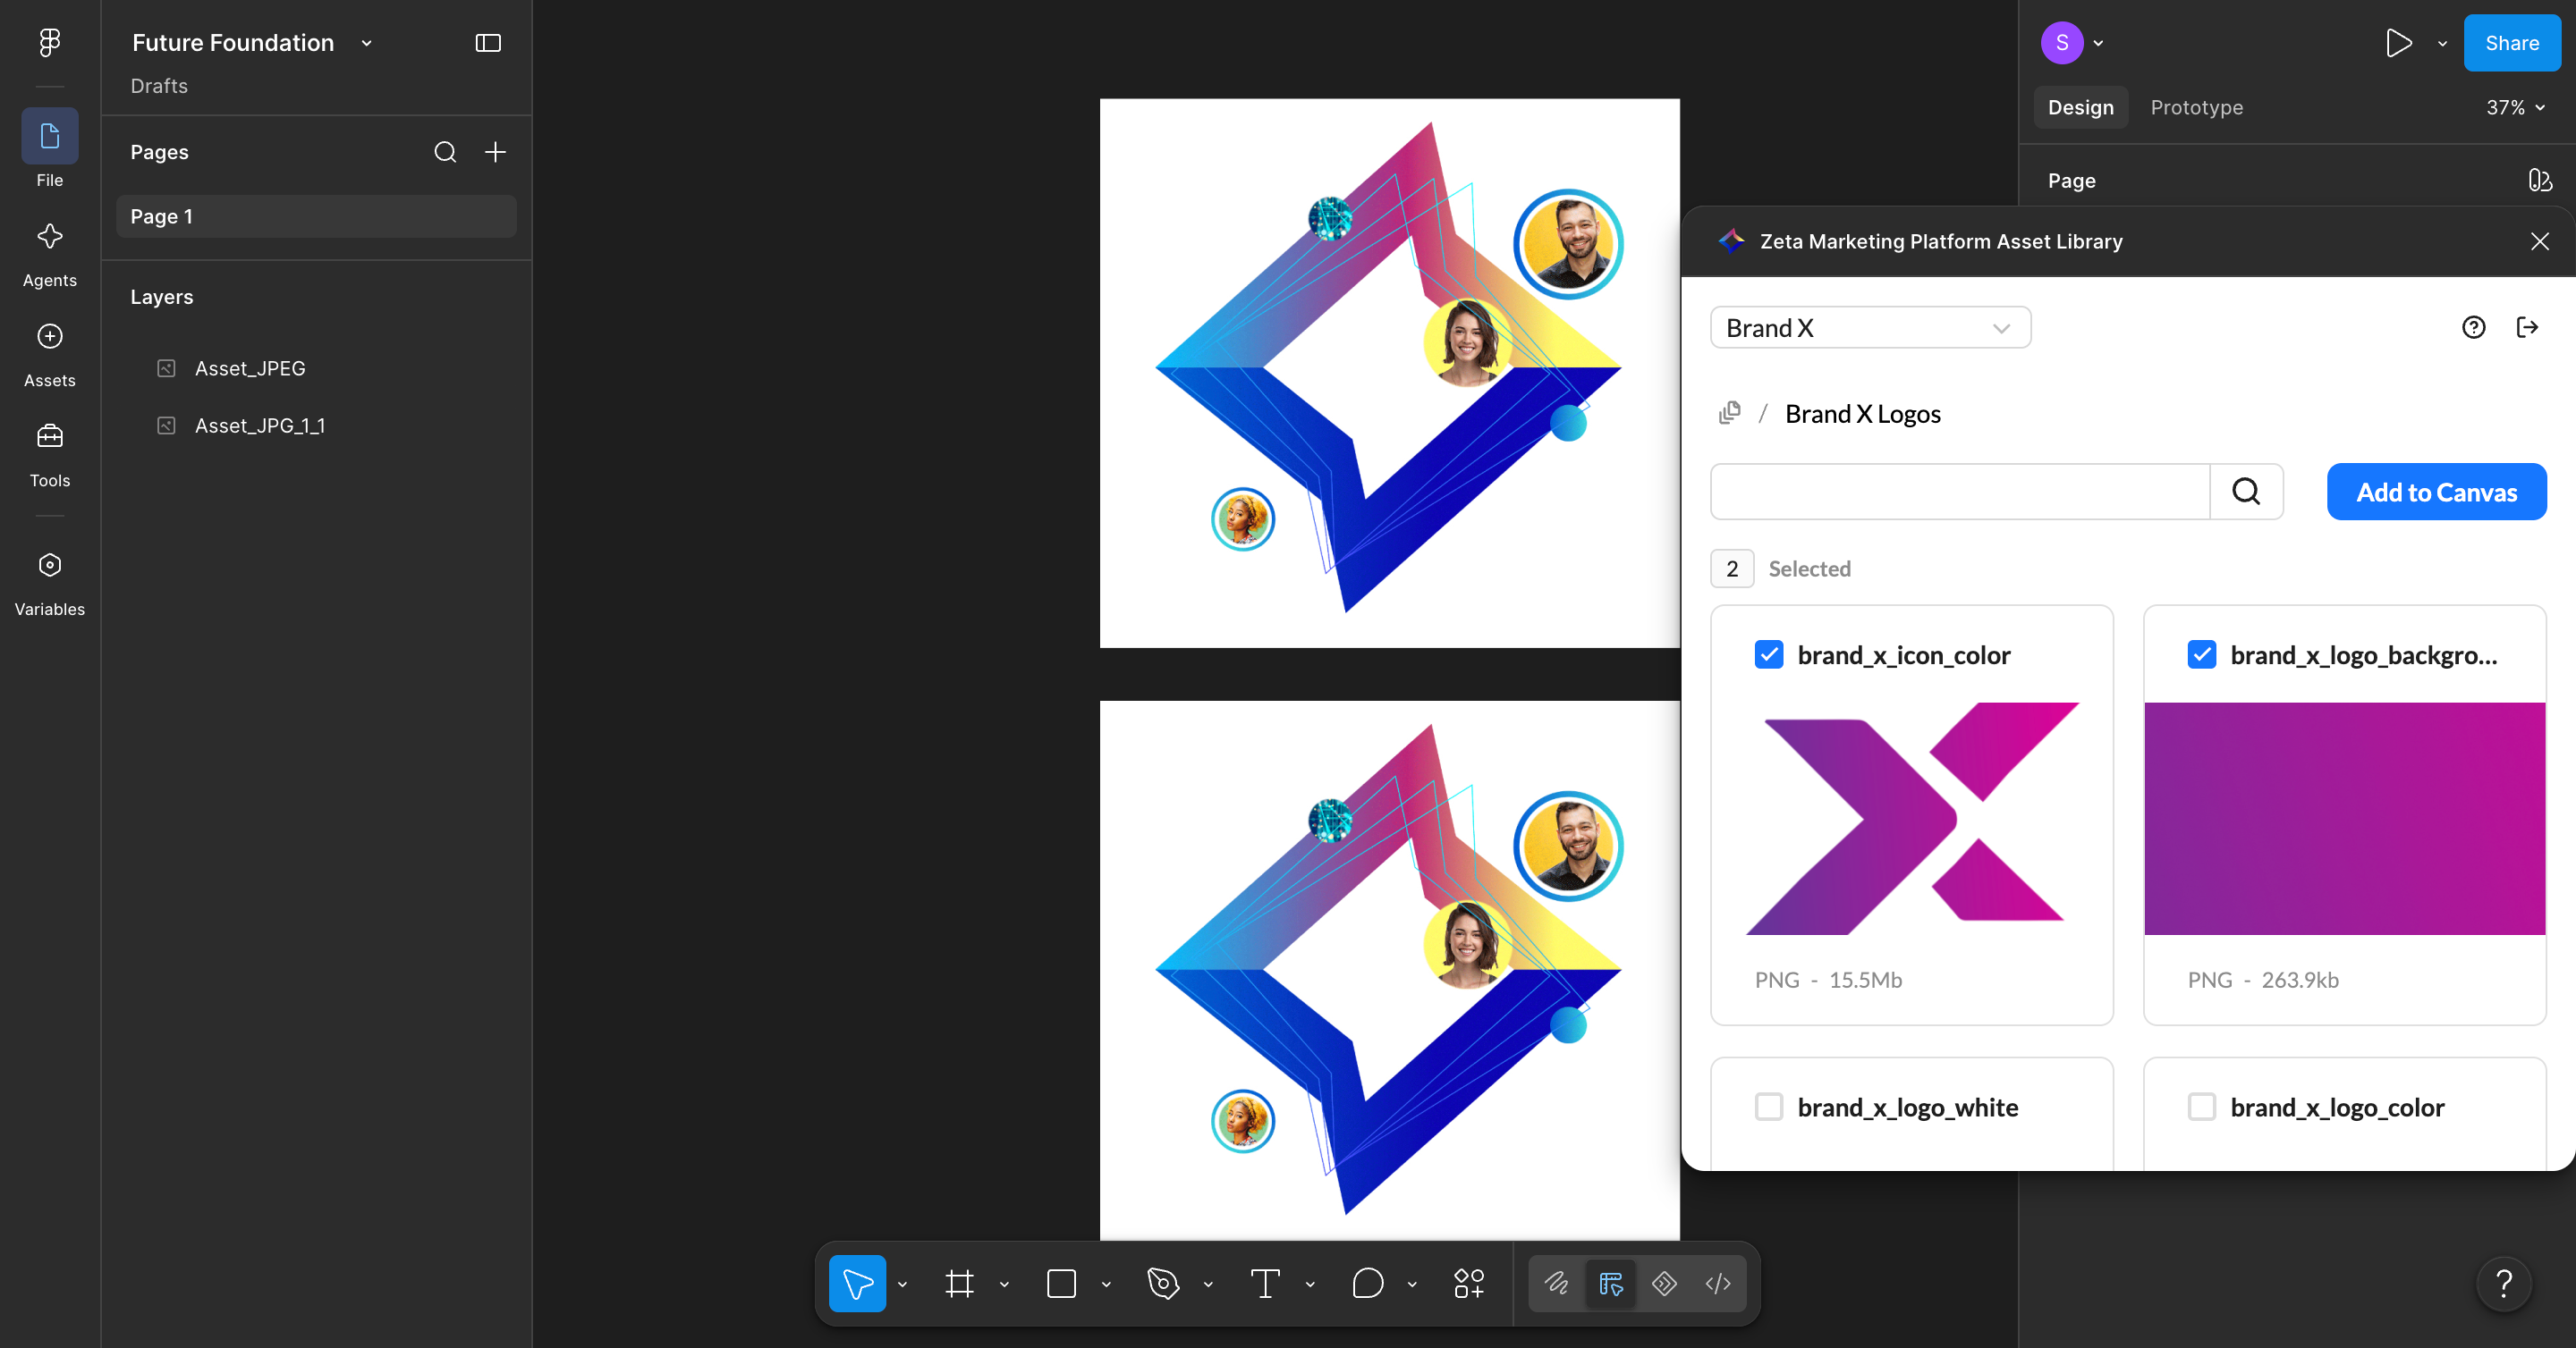This screenshot has width=2576, height=1348.
Task: Check the brand_x_logo_color asset
Action: pyautogui.click(x=2202, y=1108)
